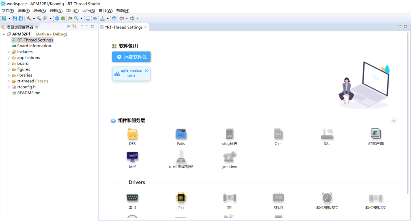Screen dimensions: 411x221
Task: Select the agile_modbus package card
Action: point(131,74)
